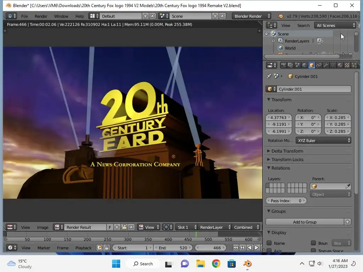Open the File menu
This screenshot has height=272, width=363.
[x=24, y=16]
